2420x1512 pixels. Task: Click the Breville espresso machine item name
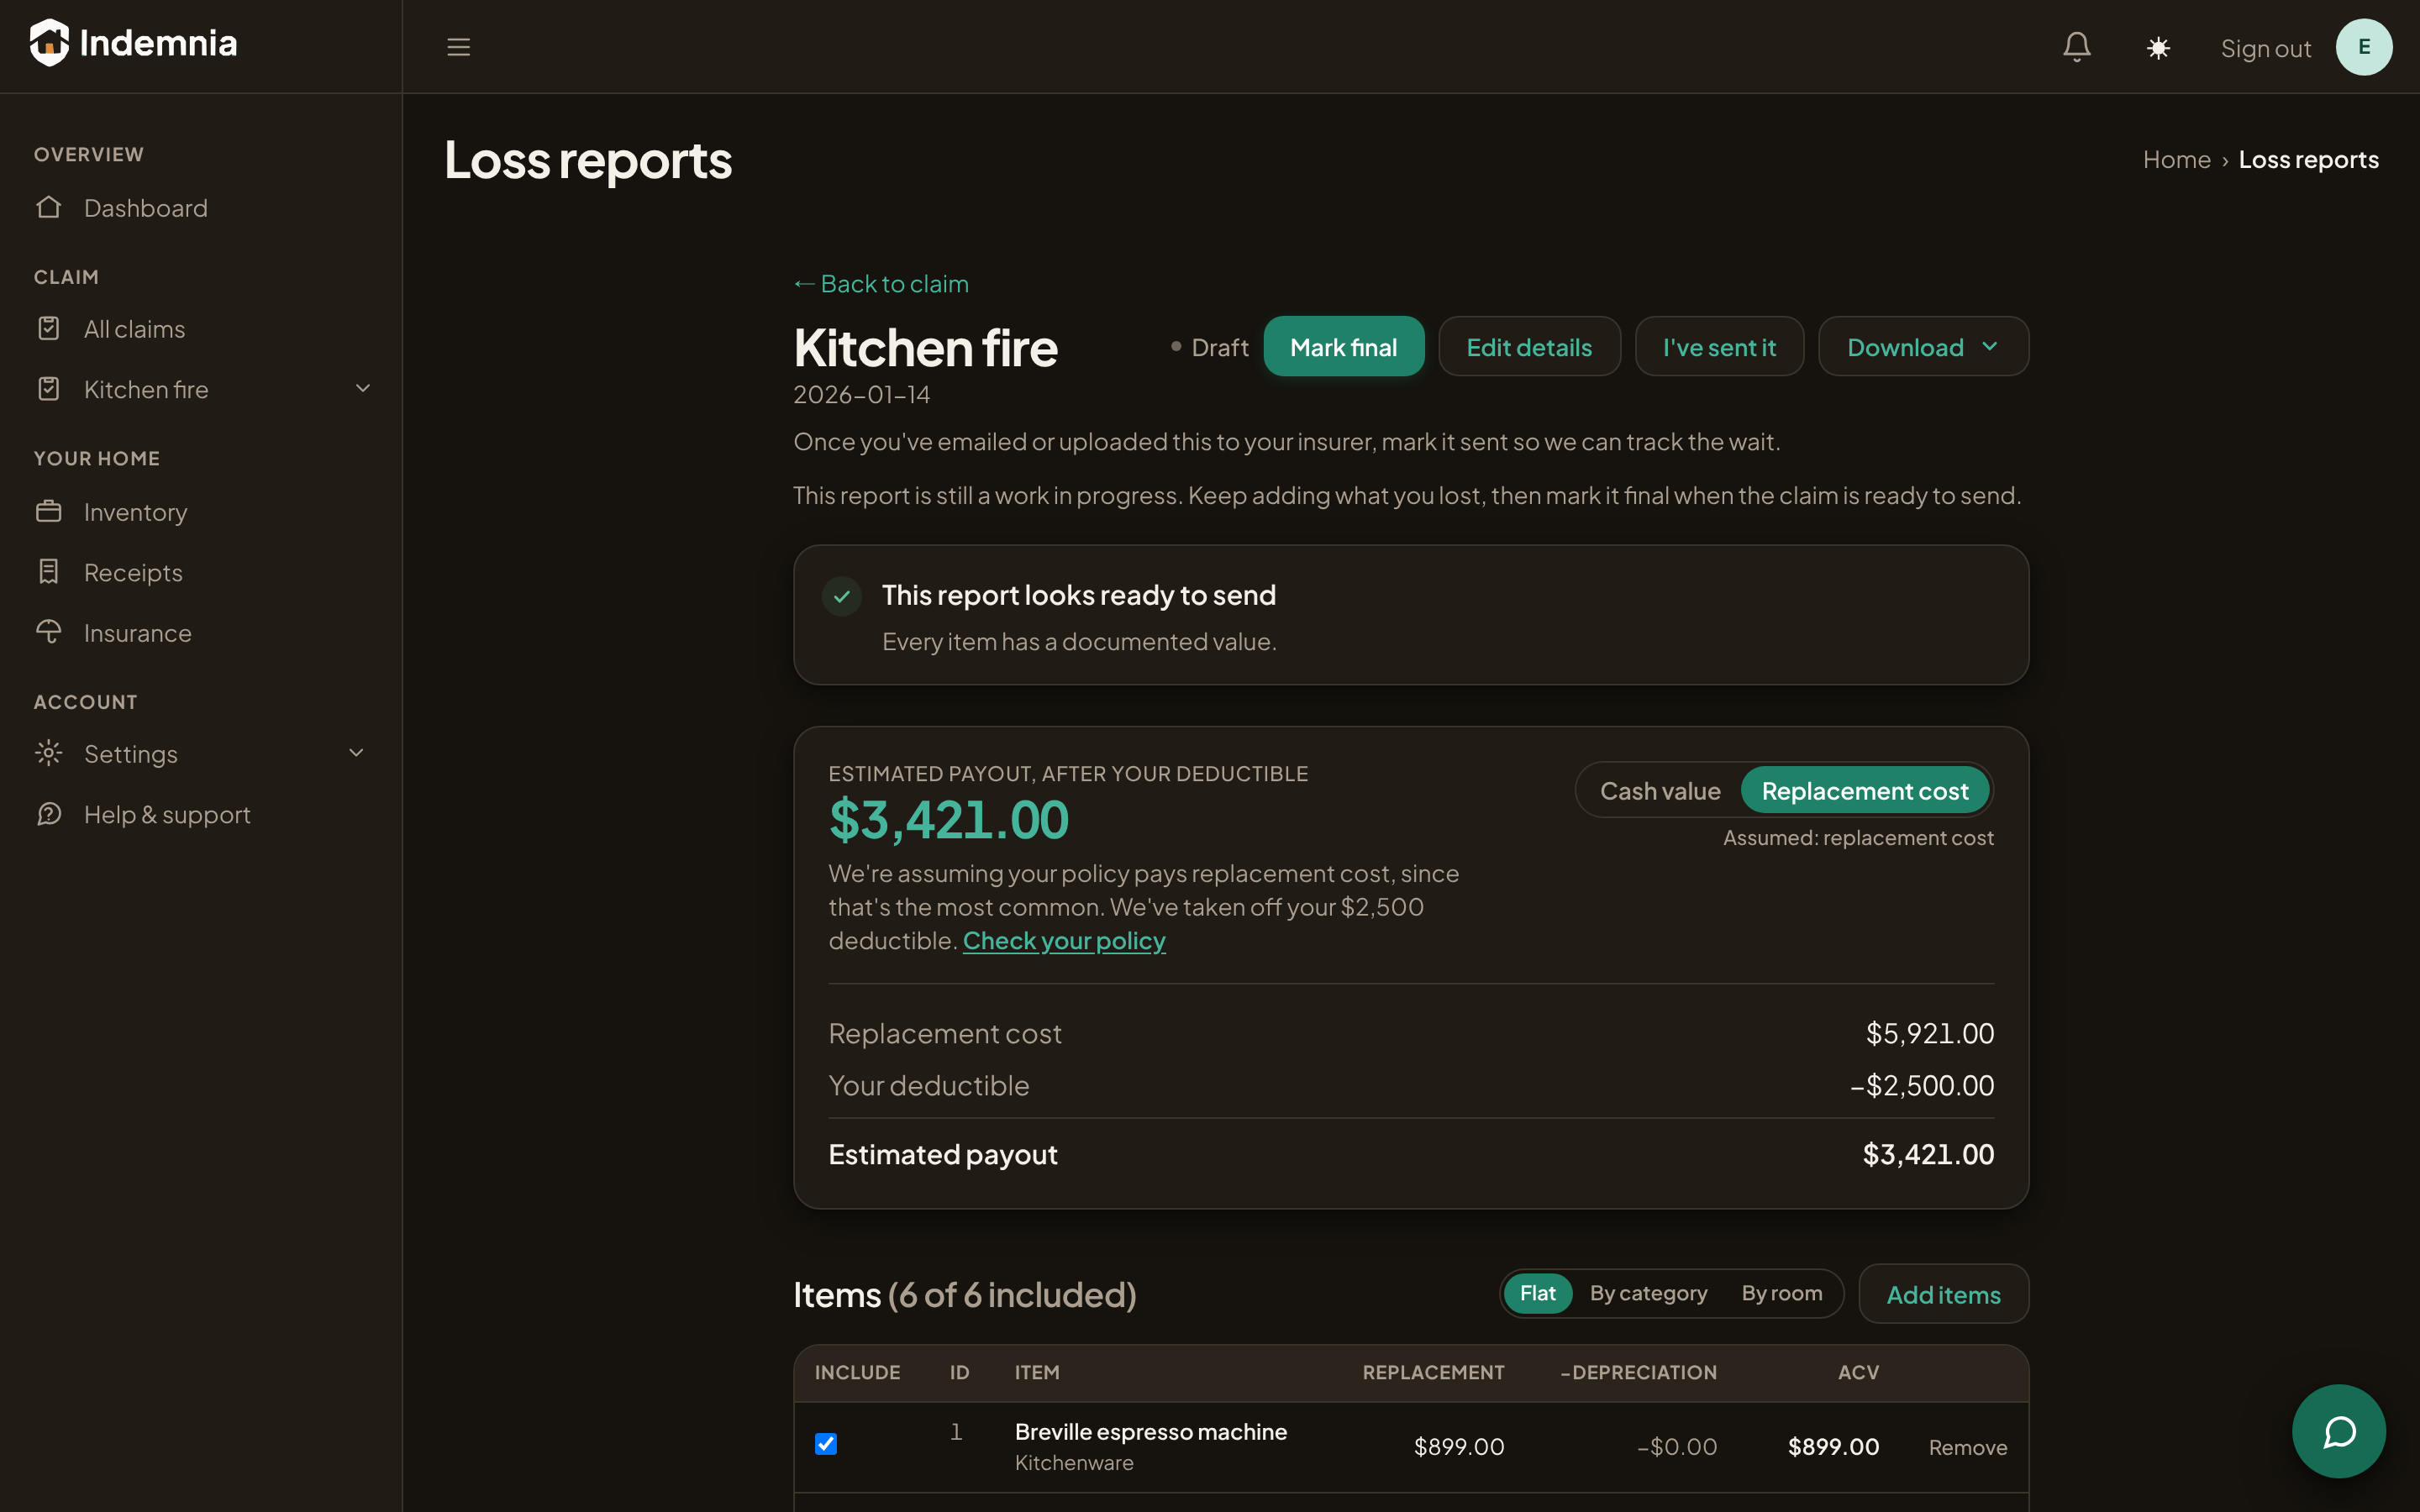pyautogui.click(x=1150, y=1432)
